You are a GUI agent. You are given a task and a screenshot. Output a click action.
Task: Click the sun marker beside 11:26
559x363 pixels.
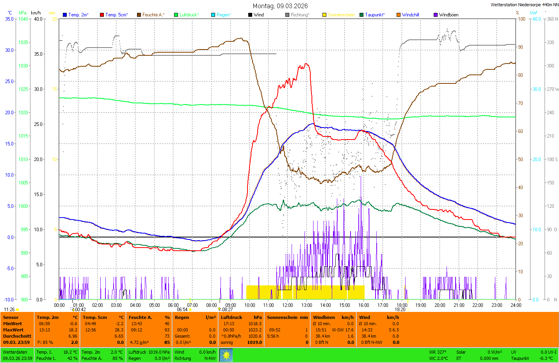click(x=18, y=310)
